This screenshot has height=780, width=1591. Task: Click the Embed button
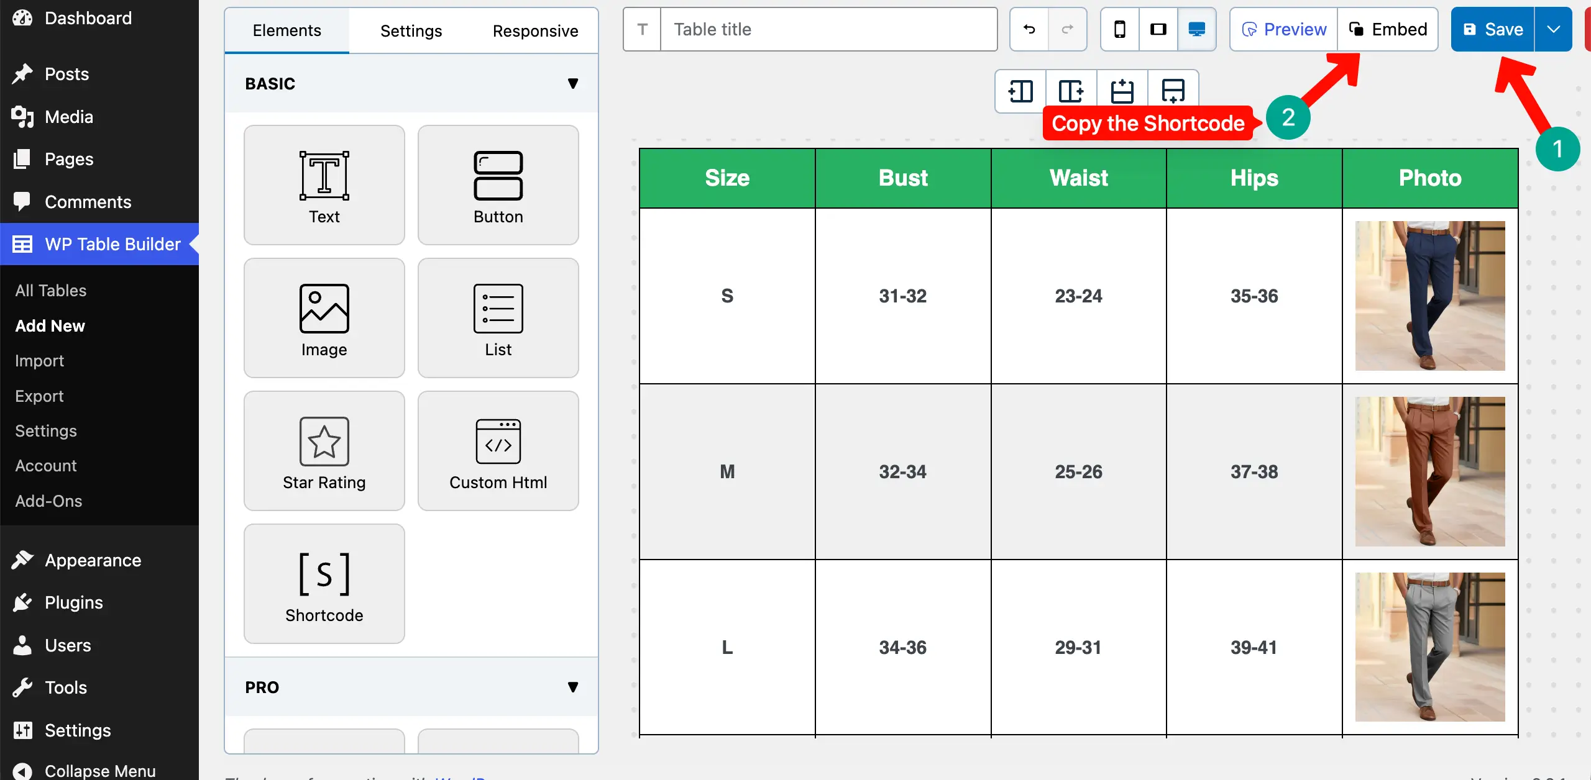(x=1388, y=29)
